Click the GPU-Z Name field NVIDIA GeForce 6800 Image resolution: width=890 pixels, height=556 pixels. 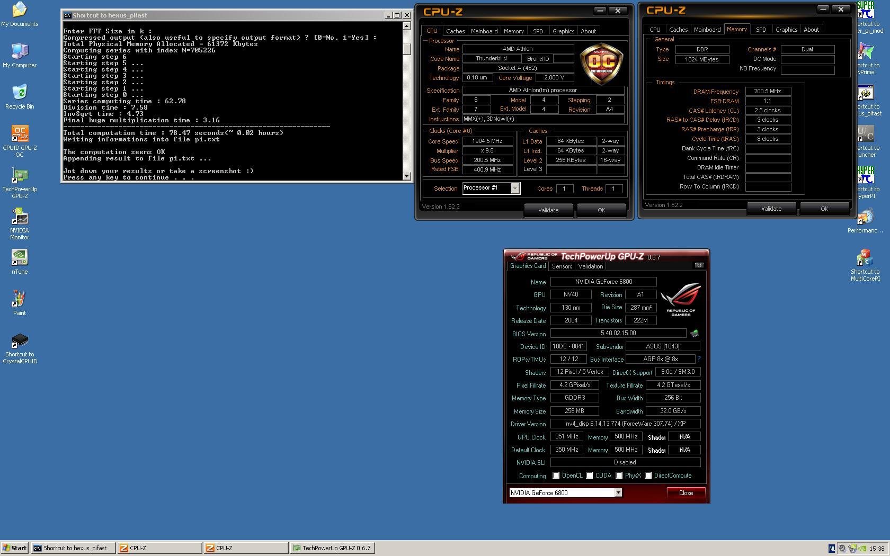(x=603, y=282)
